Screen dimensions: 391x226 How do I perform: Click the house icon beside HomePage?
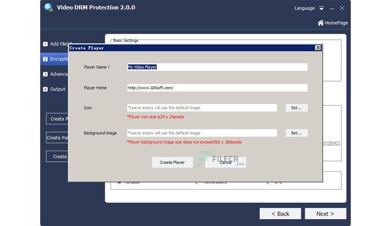click(321, 23)
